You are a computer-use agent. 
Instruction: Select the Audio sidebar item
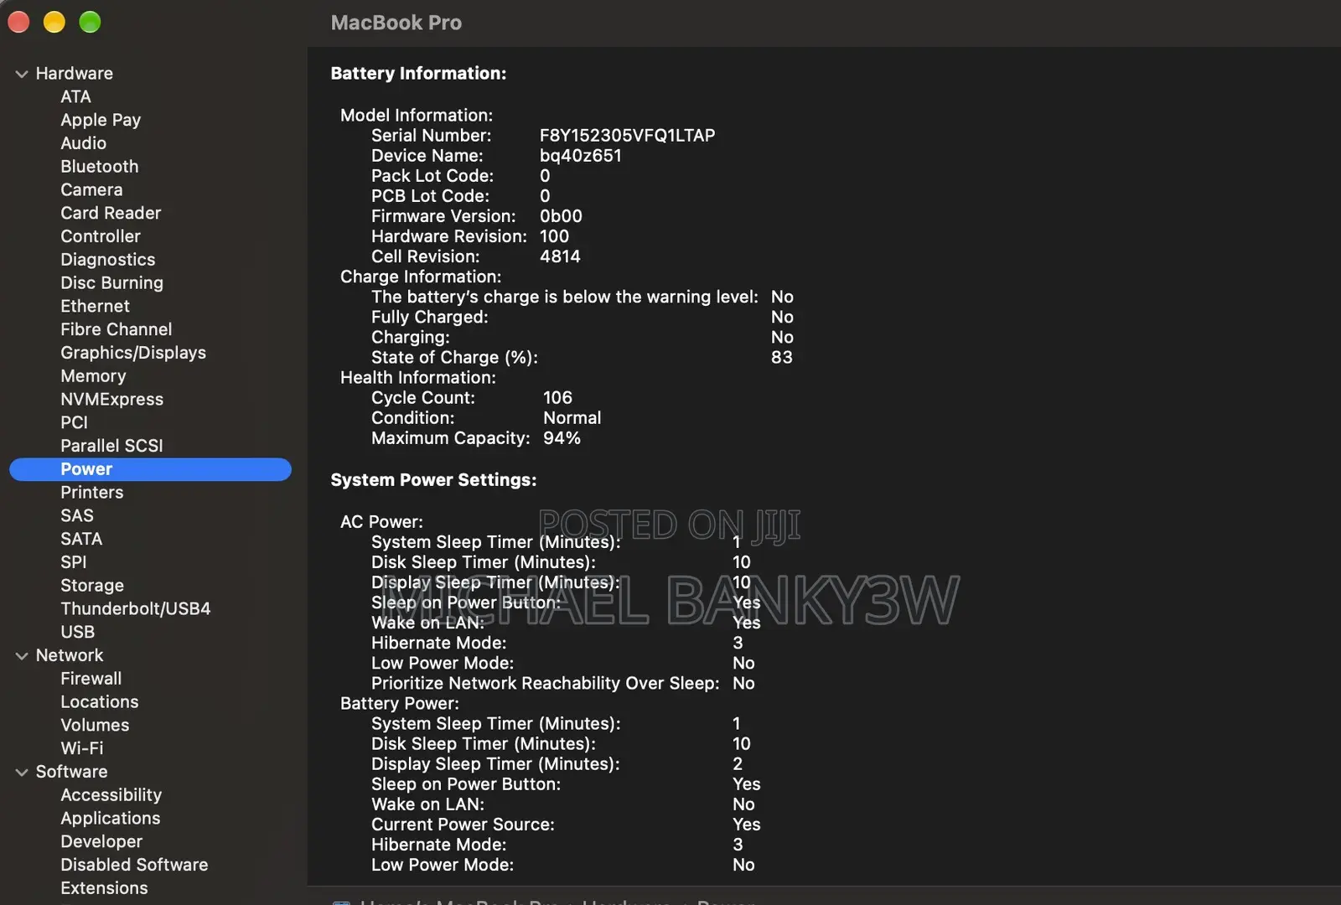point(83,143)
